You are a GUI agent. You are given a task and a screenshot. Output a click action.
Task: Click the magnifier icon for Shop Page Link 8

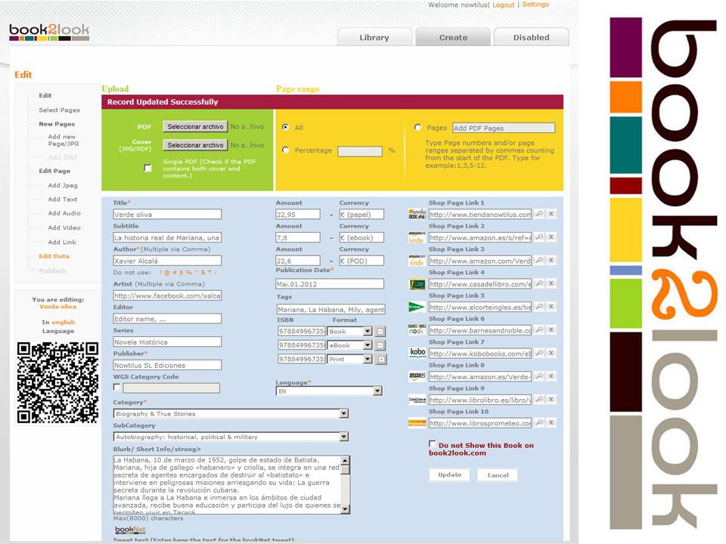point(539,376)
